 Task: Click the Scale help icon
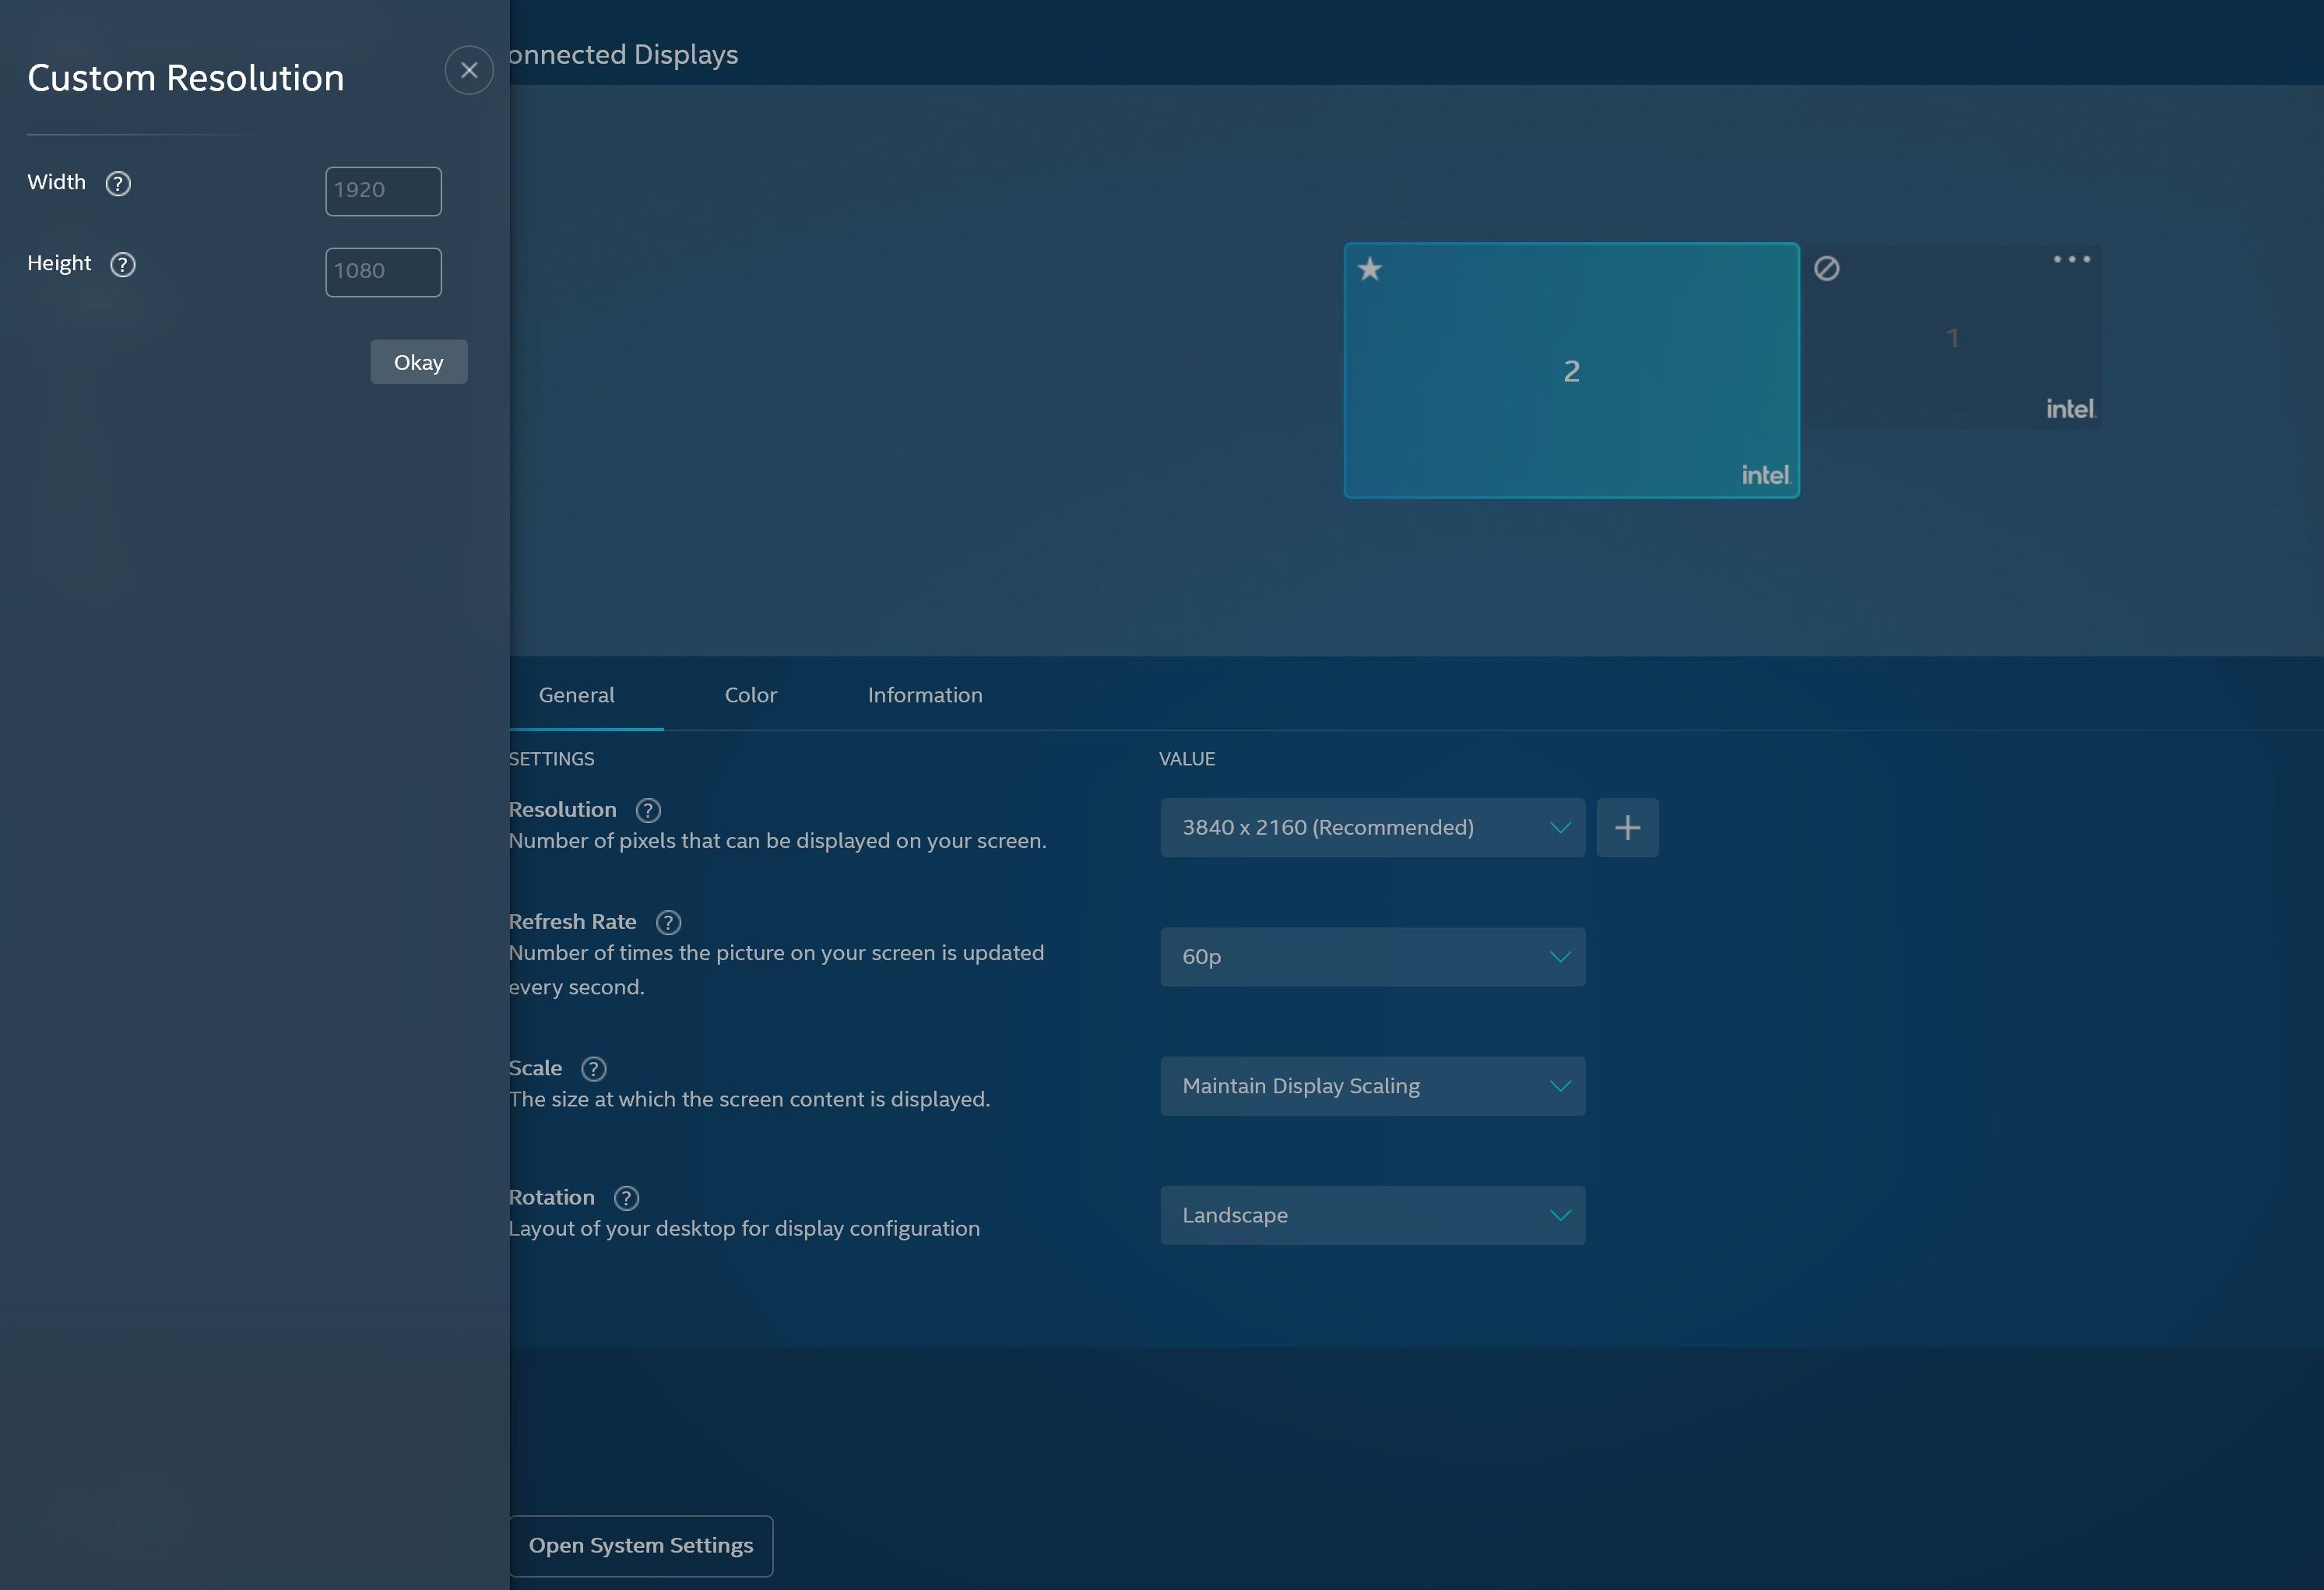594,1069
